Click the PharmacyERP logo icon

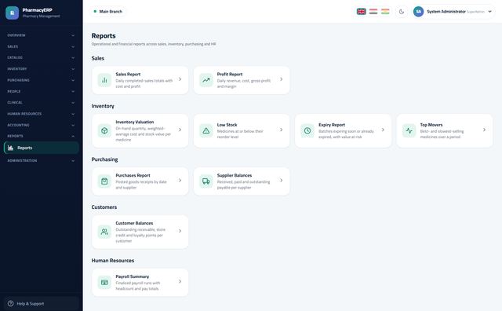13,13
